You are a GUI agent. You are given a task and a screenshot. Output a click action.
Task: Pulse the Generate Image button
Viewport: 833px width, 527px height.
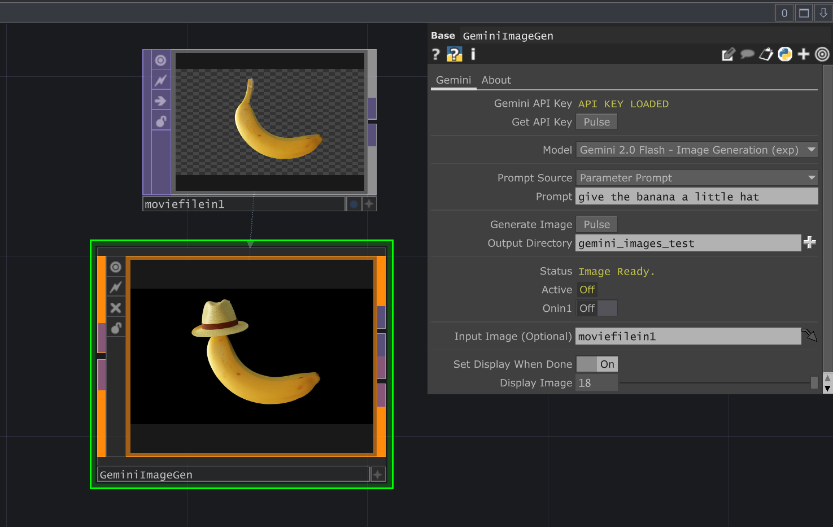(596, 224)
